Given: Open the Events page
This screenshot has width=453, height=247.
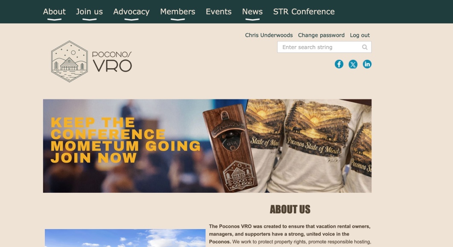Looking at the screenshot, I should tap(219, 12).
